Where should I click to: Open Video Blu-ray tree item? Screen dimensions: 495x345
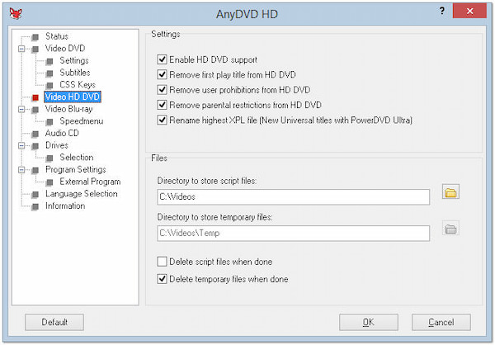click(68, 109)
